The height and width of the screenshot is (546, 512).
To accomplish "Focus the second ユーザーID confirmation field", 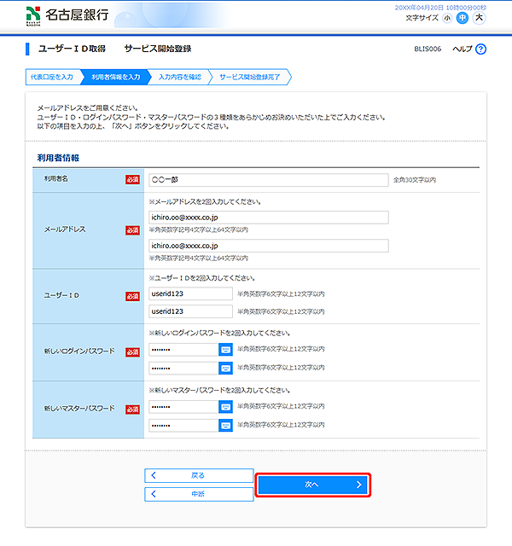I will tap(190, 311).
